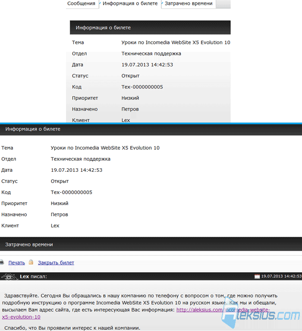Viewport: 302px width, 331px height.
Task: Click the Спасибо, что Вы проявили интерес line
Action: [x=72, y=328]
